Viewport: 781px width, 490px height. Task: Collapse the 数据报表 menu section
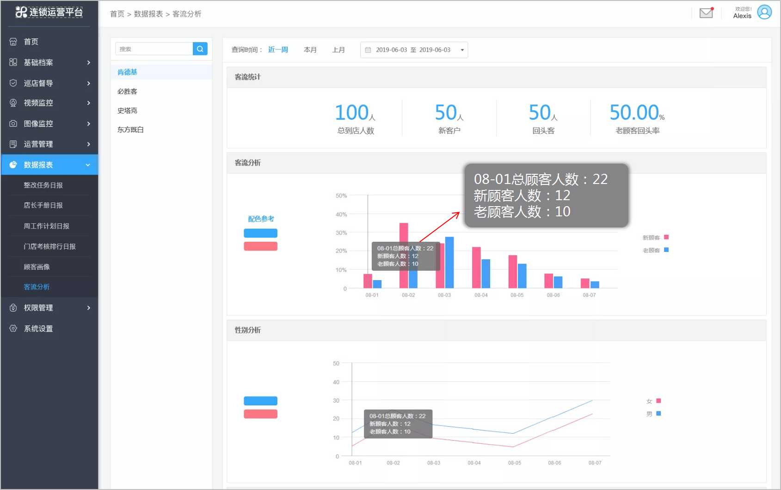[x=88, y=165]
